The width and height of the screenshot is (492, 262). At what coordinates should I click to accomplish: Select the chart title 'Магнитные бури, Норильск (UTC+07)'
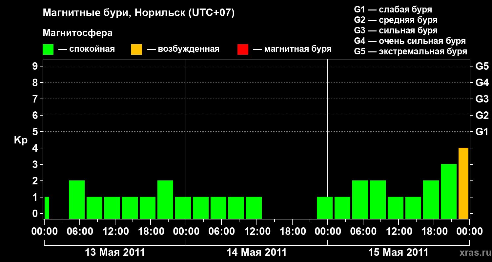tap(139, 13)
